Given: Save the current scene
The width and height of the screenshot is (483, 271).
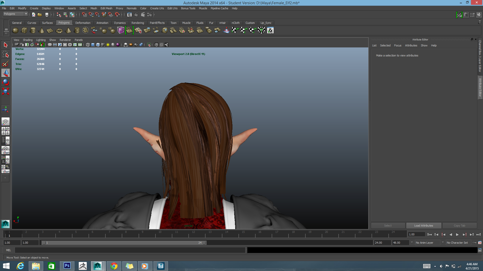Looking at the screenshot, I should pos(47,15).
